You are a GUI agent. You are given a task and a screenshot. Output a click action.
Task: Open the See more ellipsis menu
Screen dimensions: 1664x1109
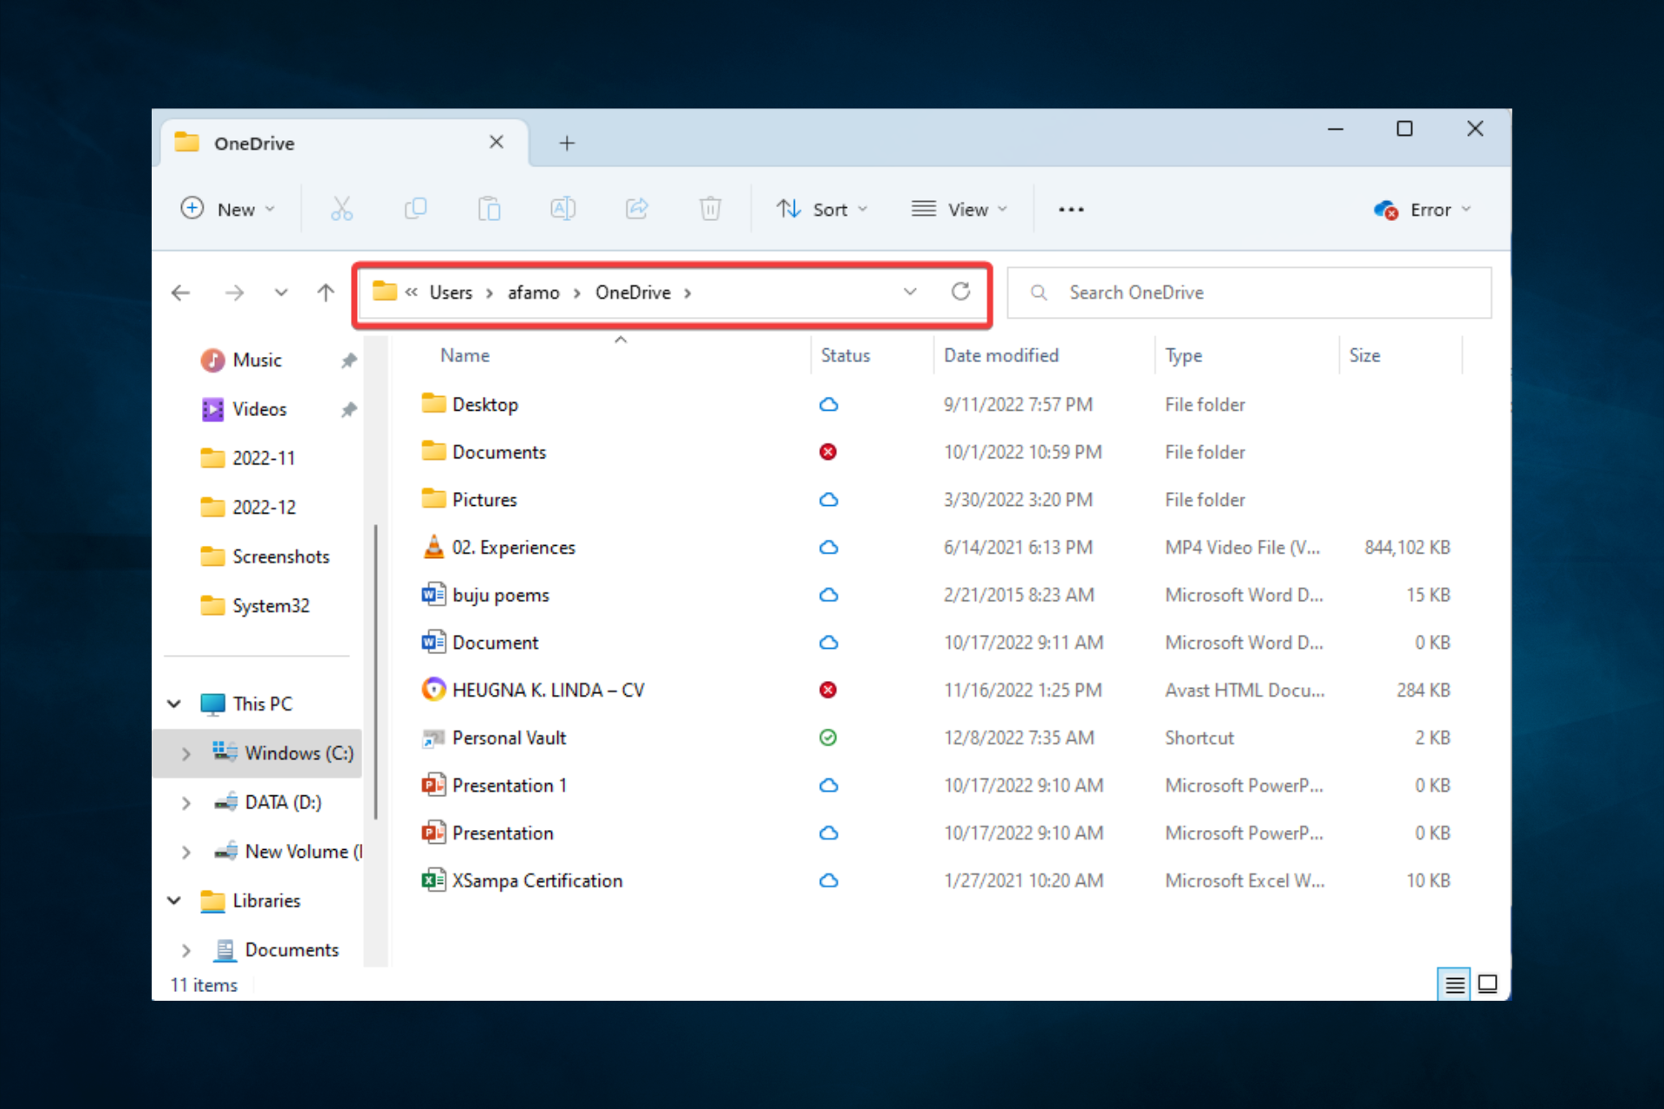(x=1071, y=209)
